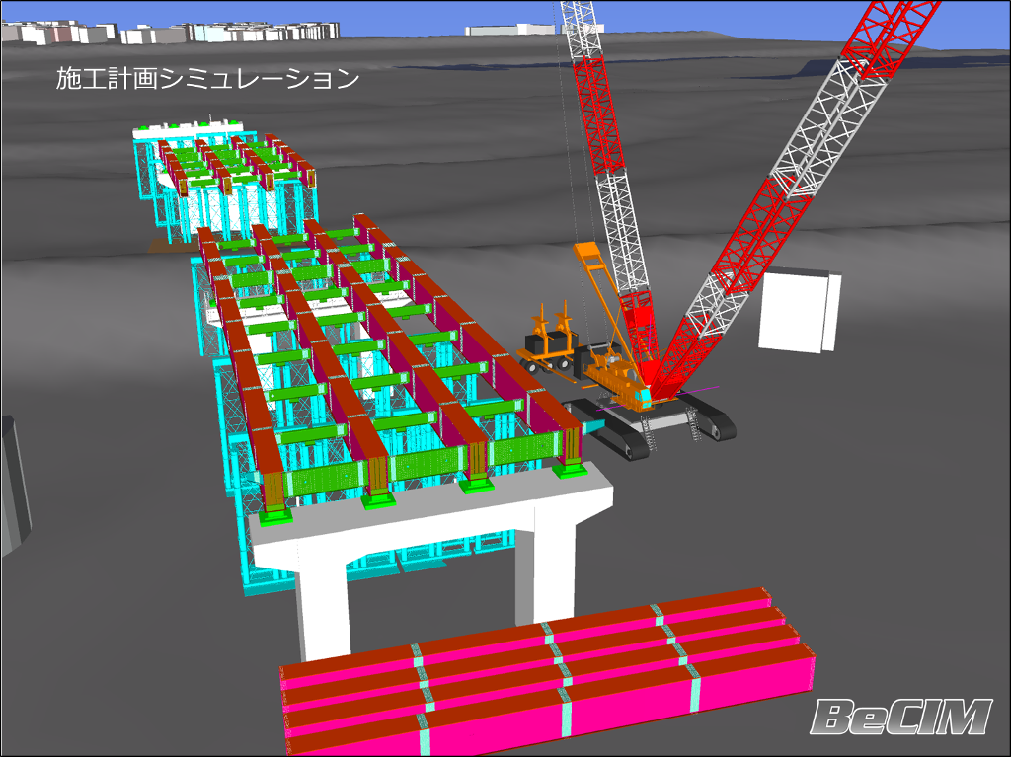Select the white buildings on top-left horizon
Image resolution: width=1011 pixels, height=757 pixels.
178,32
